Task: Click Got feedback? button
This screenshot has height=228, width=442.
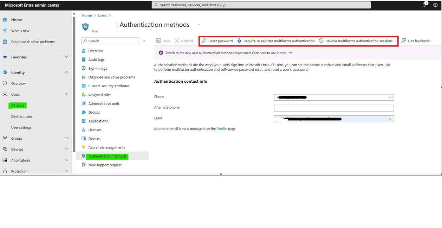Action: 416,41
